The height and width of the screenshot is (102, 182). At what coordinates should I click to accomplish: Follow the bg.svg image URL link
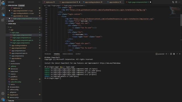coord(107,10)
